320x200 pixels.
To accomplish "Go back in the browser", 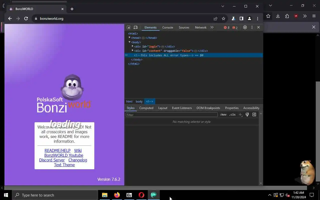I will (10, 18).
